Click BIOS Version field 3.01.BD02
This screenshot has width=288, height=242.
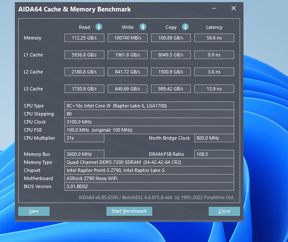(149, 186)
